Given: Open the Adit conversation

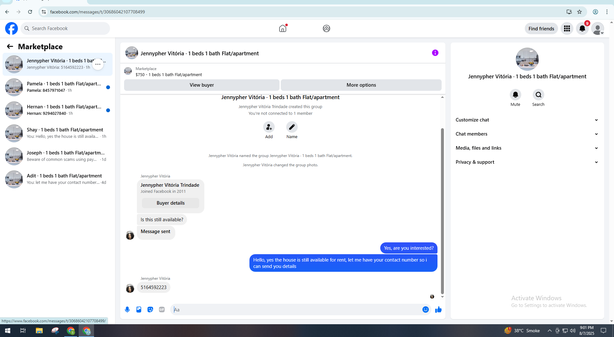Looking at the screenshot, I should (58, 179).
